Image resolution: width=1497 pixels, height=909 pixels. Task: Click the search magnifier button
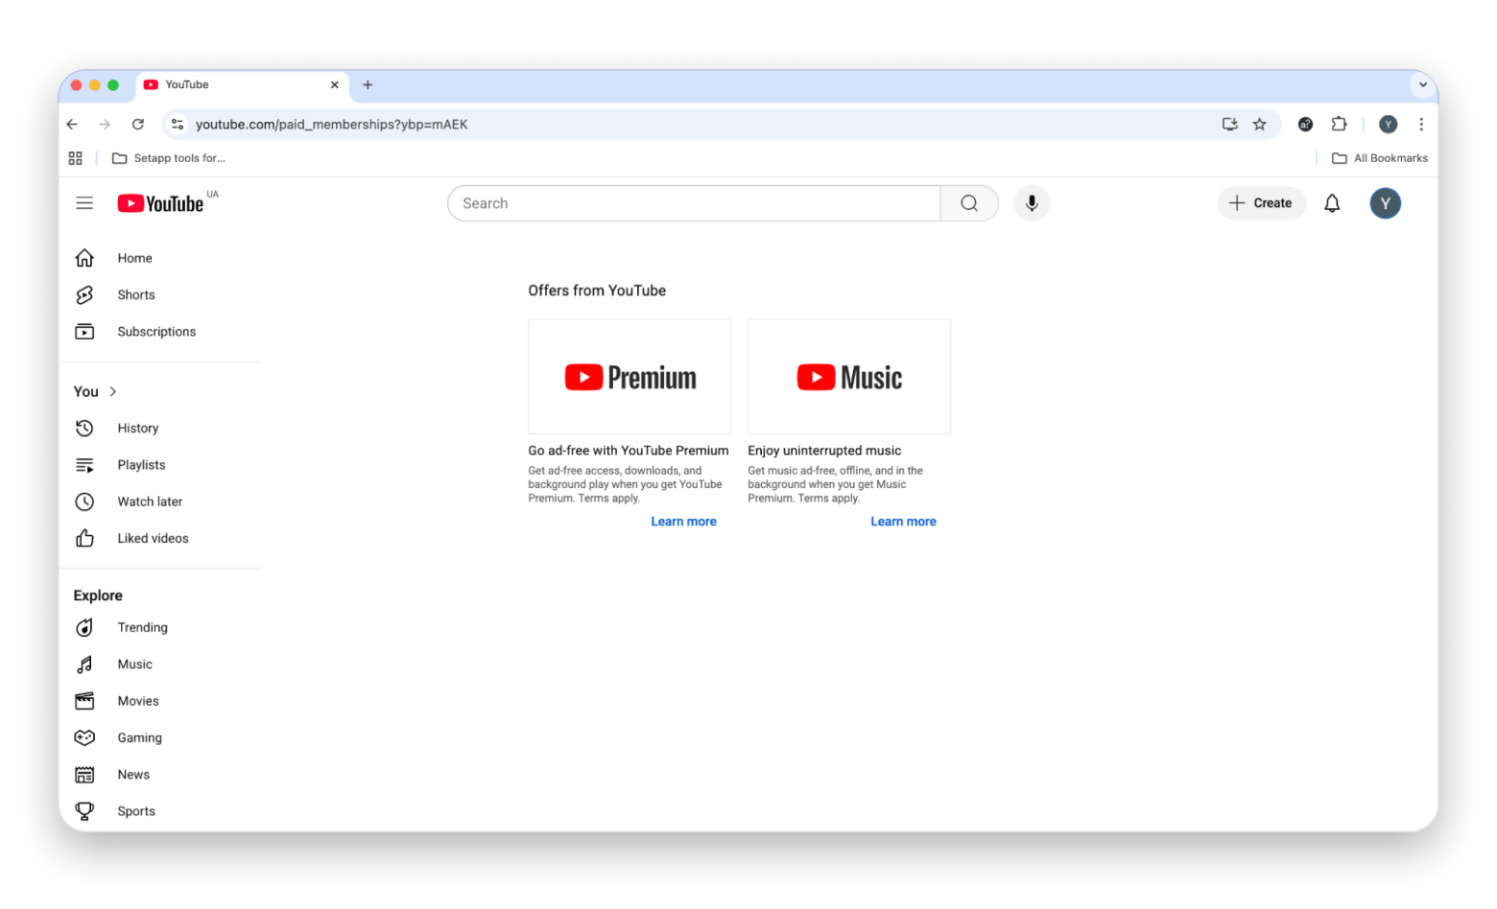(x=969, y=203)
